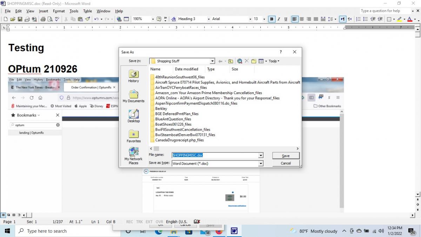Open the Views icon in Save As
421x237 pixels.
261,61
